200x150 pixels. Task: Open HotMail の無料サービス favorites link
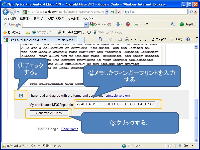75,32
